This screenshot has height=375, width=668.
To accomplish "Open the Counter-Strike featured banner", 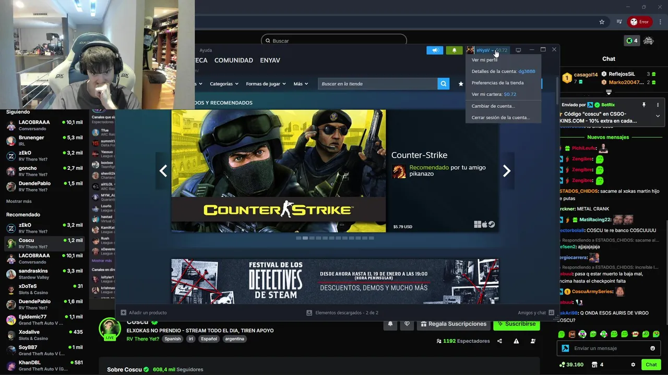I will click(x=335, y=171).
